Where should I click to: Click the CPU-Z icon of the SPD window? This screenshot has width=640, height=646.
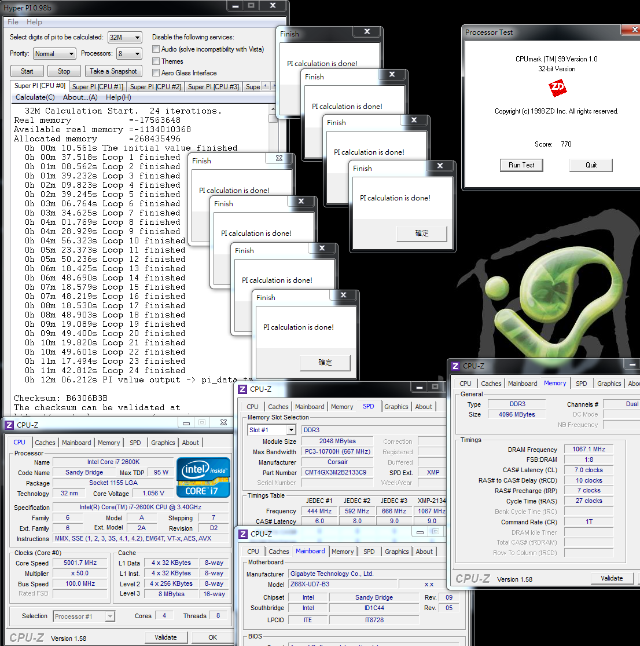[242, 389]
